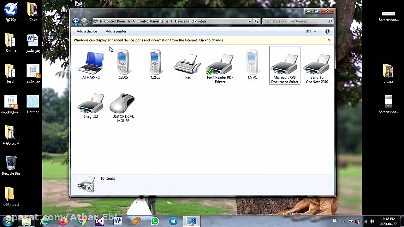Open Visual Studio from the taskbar
The width and height of the screenshot is (404, 227).
point(100,221)
